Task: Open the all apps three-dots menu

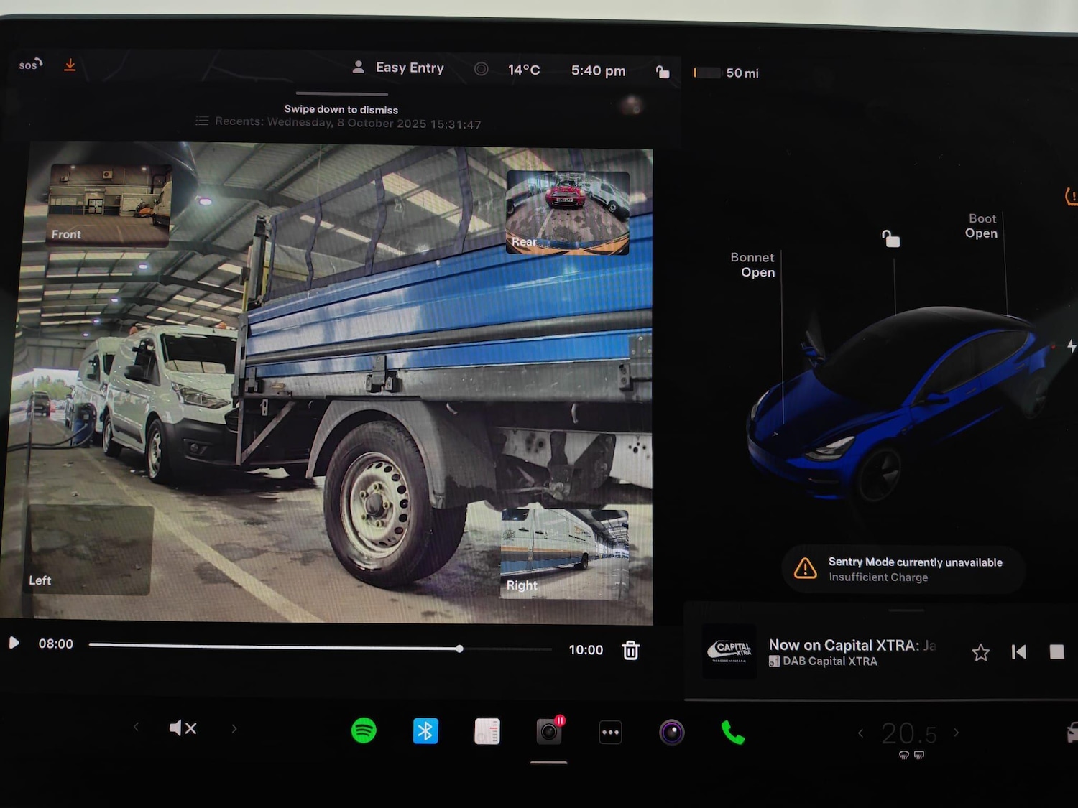Action: 610,733
